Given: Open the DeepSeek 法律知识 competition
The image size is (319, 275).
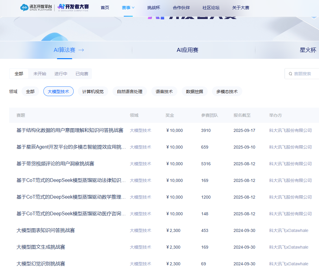Looking at the screenshot, I should click(71, 180).
